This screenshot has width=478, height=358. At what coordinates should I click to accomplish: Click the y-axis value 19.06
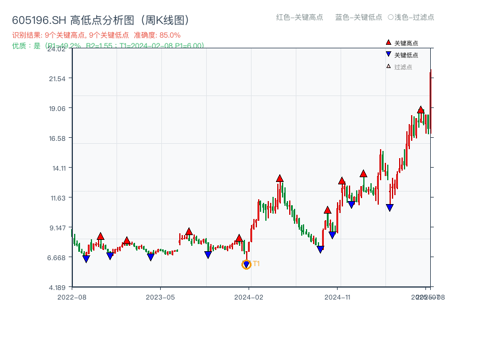pos(57,109)
